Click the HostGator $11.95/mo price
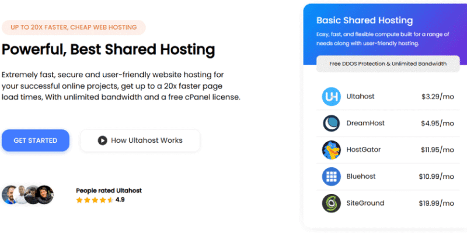 tap(436, 150)
